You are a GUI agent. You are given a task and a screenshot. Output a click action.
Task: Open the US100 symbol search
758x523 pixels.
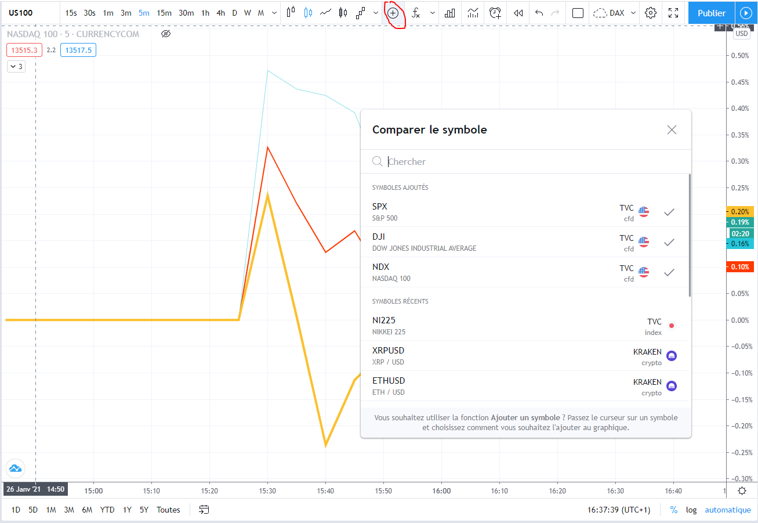pos(20,13)
